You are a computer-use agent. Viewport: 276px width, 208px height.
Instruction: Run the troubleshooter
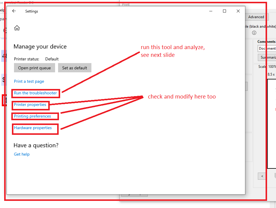[35, 93]
